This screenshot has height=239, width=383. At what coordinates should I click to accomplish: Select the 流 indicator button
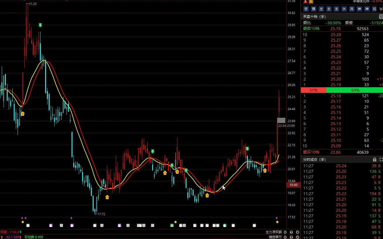[352, 9]
